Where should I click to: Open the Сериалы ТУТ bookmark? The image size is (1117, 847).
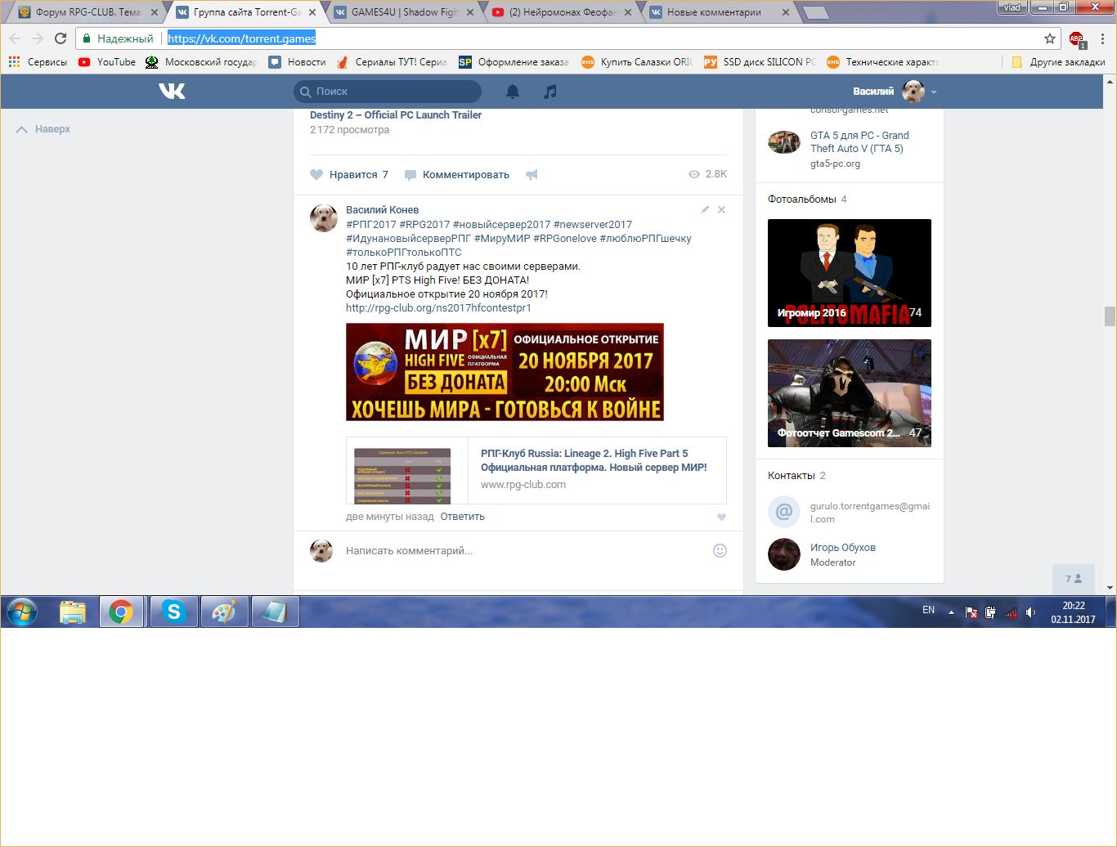coord(392,62)
